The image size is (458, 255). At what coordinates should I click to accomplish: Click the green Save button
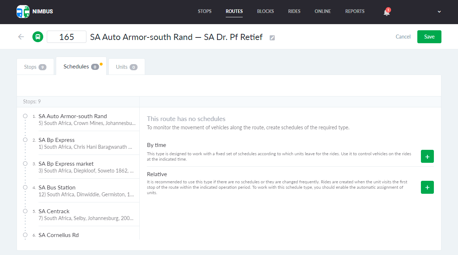pos(429,37)
